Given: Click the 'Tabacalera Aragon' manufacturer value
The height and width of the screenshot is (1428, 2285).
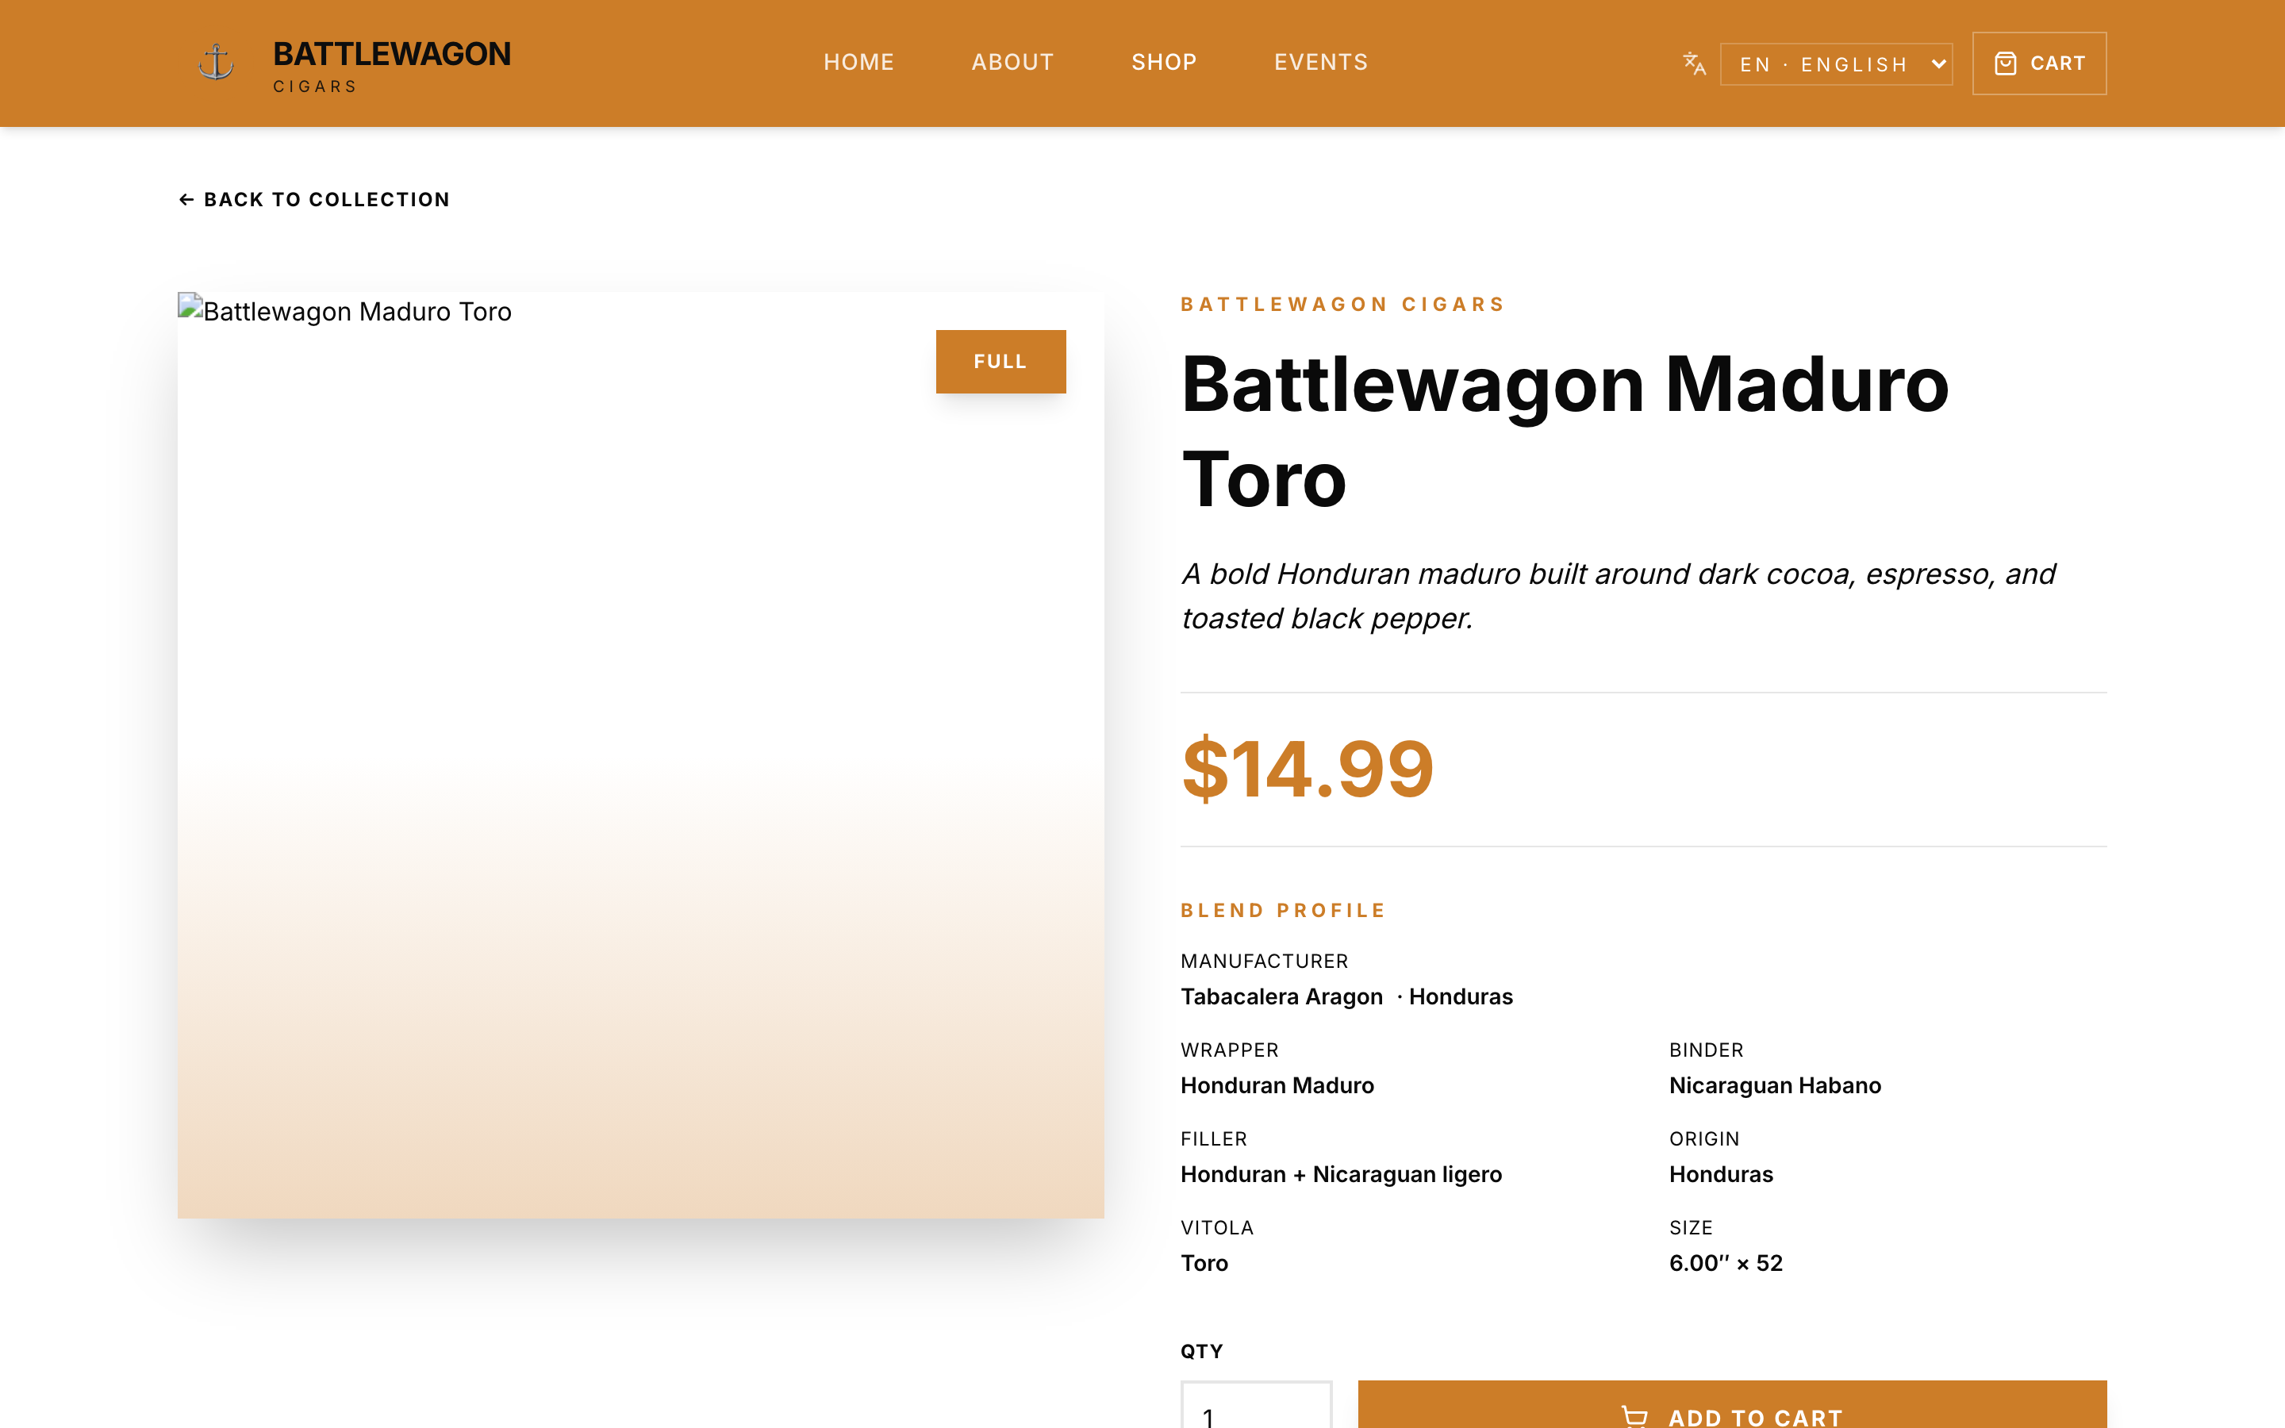Looking at the screenshot, I should [x=1281, y=996].
